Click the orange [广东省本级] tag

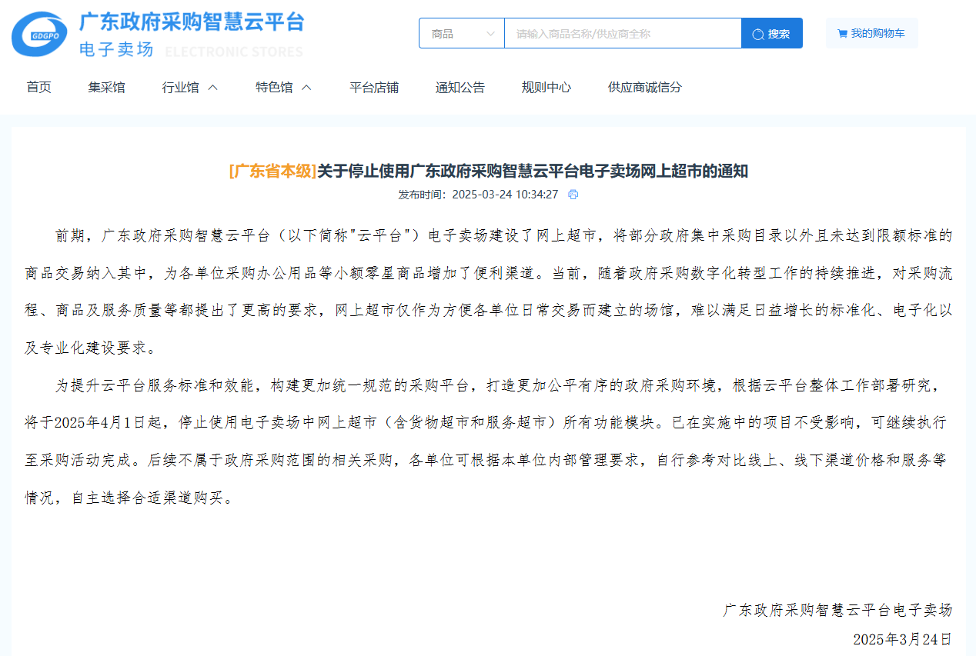point(272,171)
